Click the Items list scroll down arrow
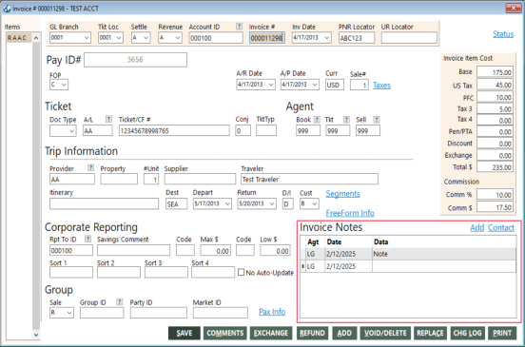Viewport: 525px width, 347px height. [x=36, y=335]
